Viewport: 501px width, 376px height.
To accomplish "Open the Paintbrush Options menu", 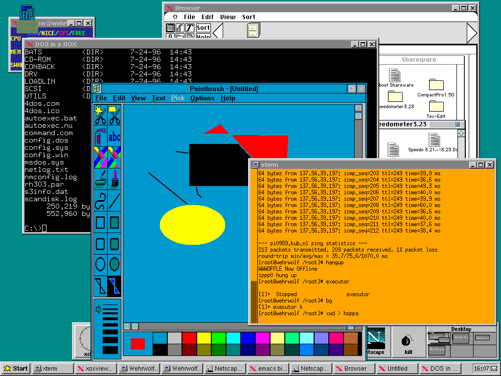I will coord(202,98).
